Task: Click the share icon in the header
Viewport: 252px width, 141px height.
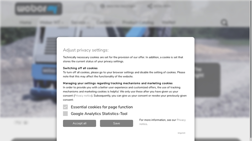Action: pos(150,6)
